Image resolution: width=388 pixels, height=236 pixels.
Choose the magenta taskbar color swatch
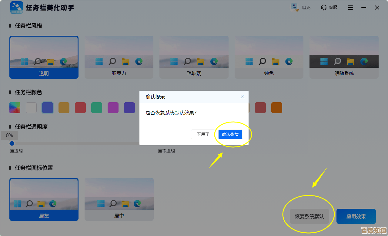pos(113,108)
